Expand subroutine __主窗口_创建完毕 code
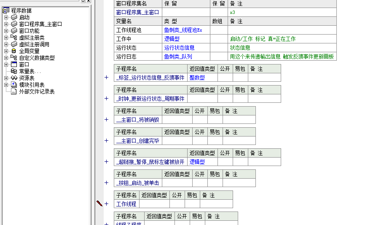 (x=106, y=141)
